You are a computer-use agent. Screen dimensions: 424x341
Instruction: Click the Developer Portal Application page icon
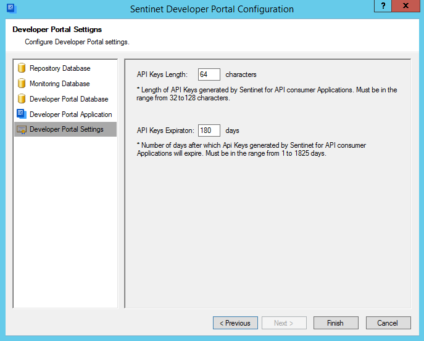click(22, 114)
